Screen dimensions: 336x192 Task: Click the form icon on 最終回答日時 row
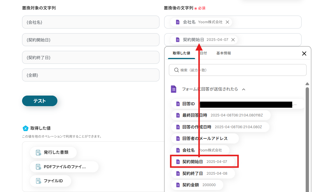178,115
